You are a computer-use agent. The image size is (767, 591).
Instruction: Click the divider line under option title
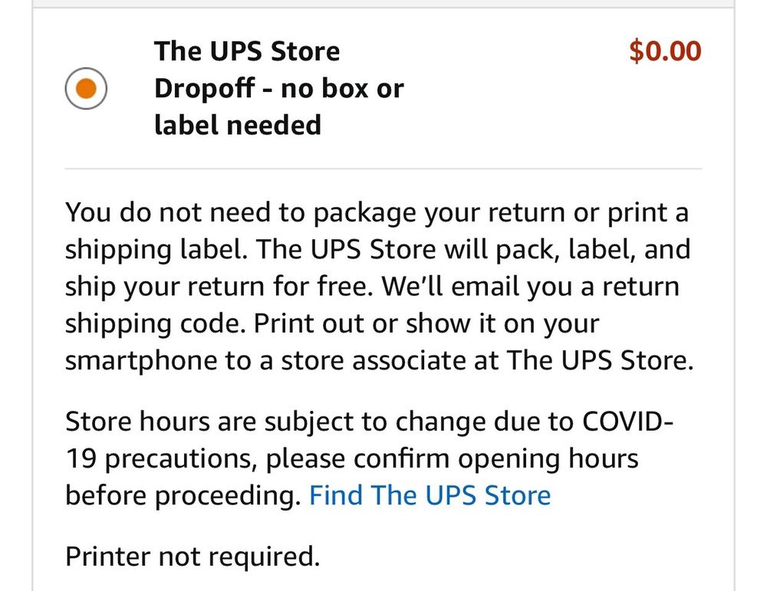383,168
